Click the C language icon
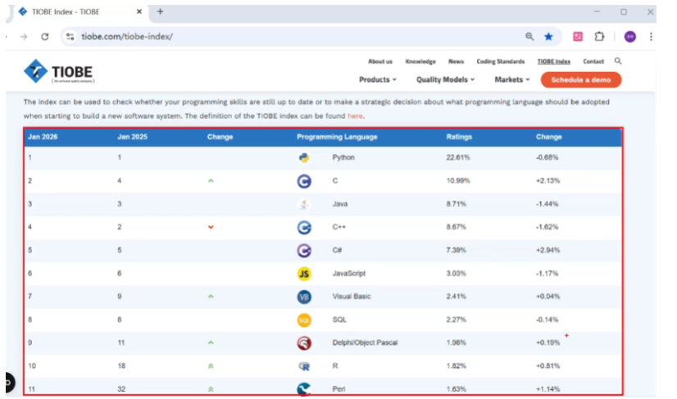Viewport: 677px width, 399px height. coord(304,181)
